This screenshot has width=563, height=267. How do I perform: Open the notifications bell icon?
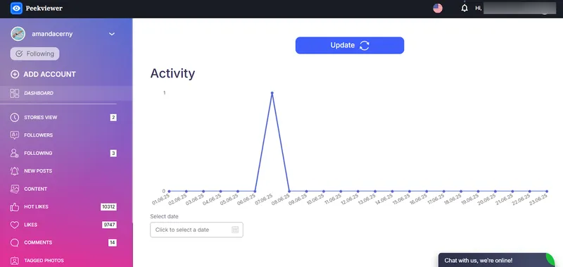tap(464, 8)
